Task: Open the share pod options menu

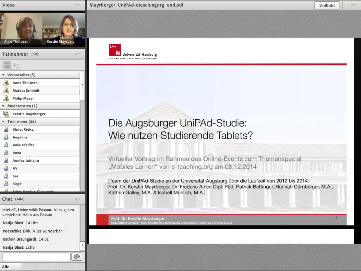Action: click(353, 5)
